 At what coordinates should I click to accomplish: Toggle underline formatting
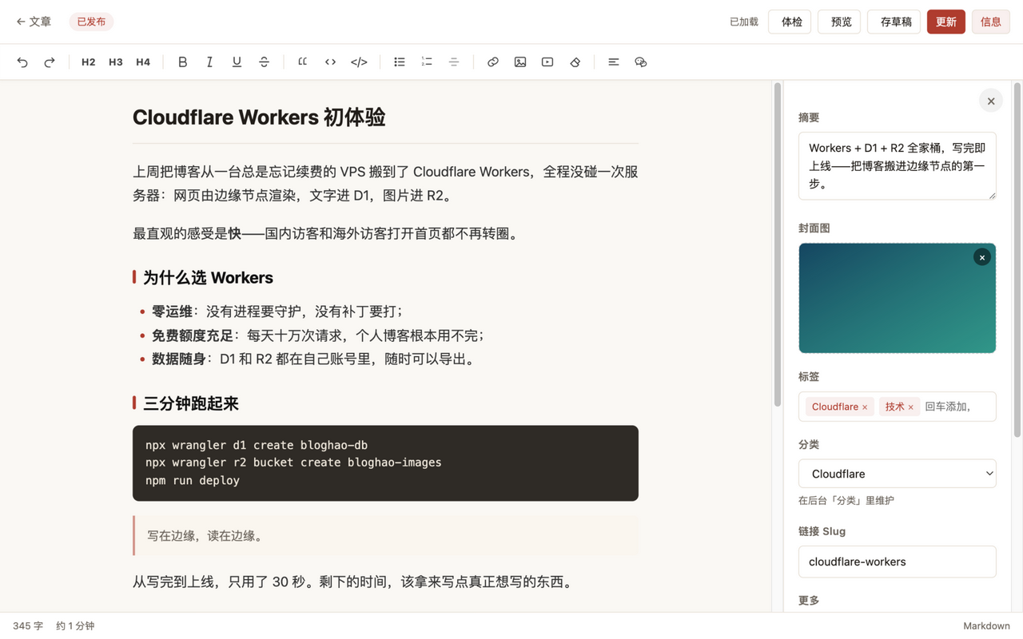coord(237,62)
